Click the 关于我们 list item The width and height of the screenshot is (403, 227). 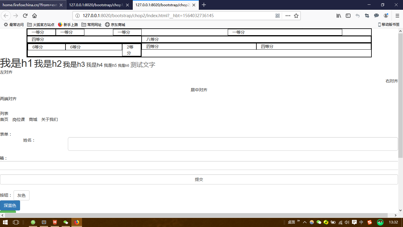pyautogui.click(x=50, y=119)
